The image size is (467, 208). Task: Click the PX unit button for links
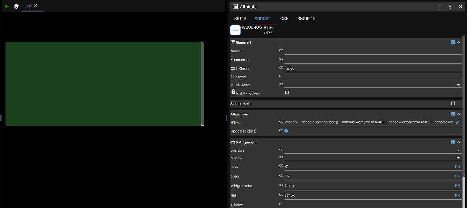(x=457, y=166)
